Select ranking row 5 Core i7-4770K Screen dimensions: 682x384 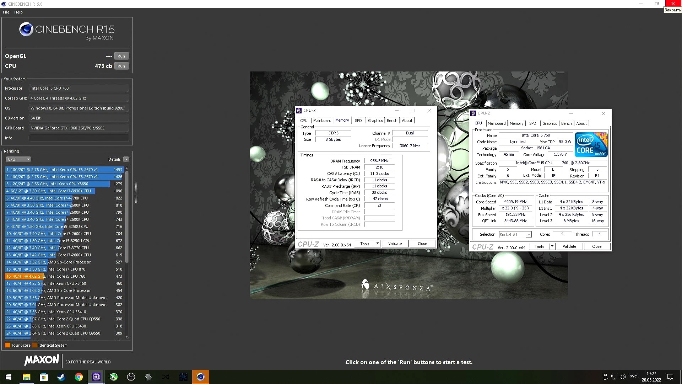(64, 198)
